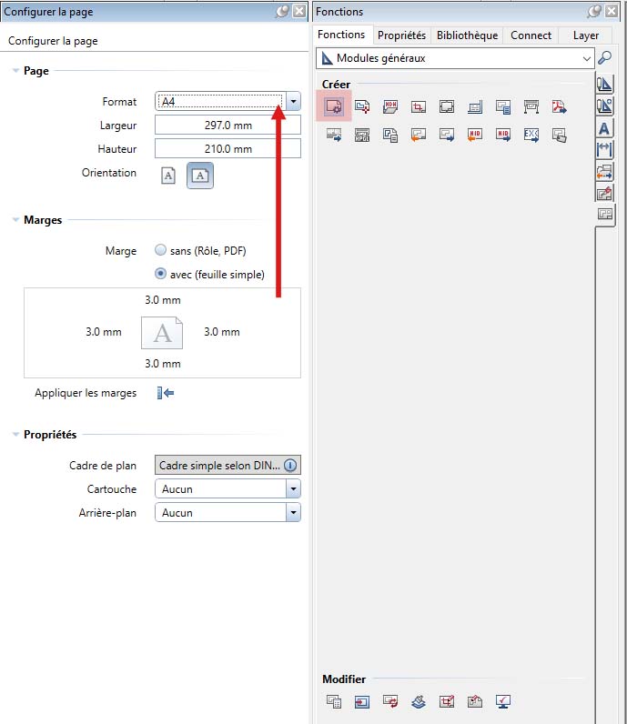Select the red crop plan window icon
The height and width of the screenshot is (724, 627).
pos(419,106)
